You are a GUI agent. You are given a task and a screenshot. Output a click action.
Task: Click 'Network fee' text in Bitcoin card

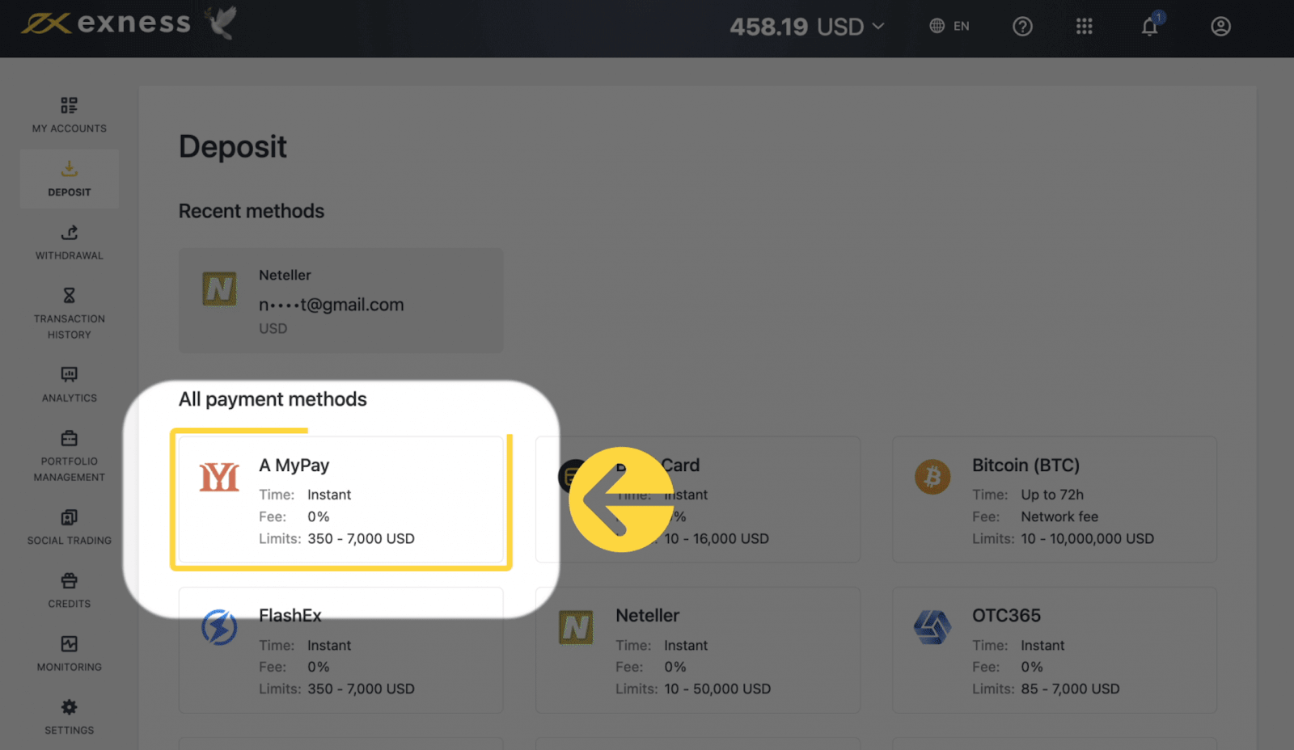(1059, 516)
